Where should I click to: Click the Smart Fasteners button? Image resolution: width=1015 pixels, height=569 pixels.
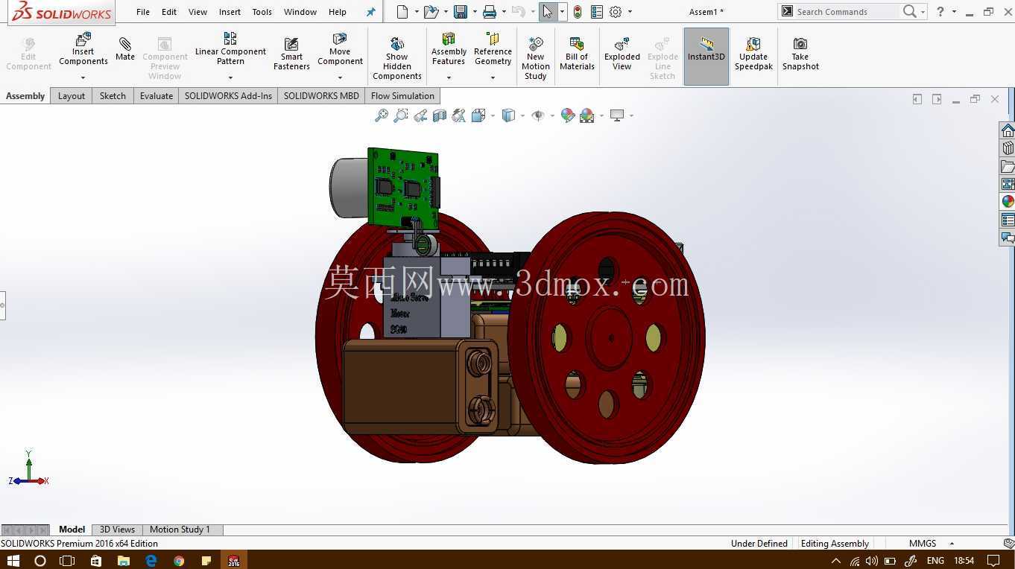coord(291,54)
